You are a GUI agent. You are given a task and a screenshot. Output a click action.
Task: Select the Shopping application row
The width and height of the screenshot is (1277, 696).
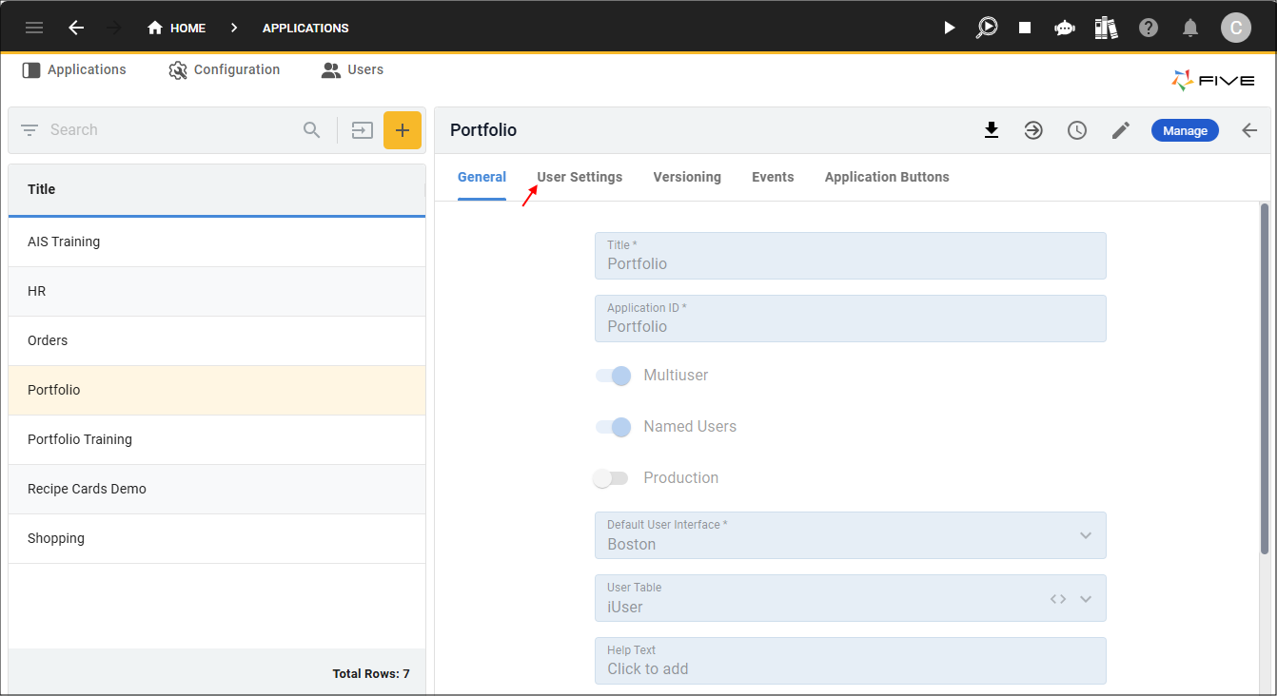point(217,538)
